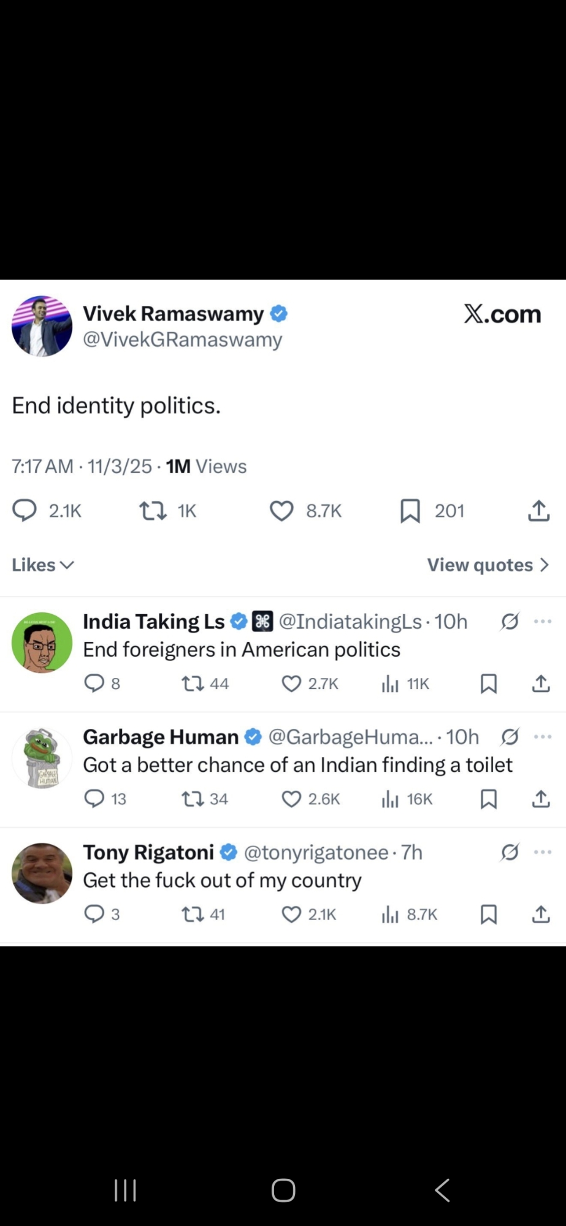Share the main post via share icon
Viewport: 566px width, 1226px height.
point(538,511)
